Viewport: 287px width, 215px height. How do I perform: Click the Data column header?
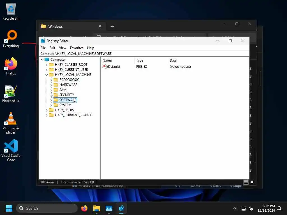pos(208,60)
